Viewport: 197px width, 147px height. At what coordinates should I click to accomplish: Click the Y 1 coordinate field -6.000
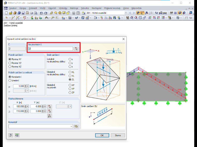[x=36, y=107]
